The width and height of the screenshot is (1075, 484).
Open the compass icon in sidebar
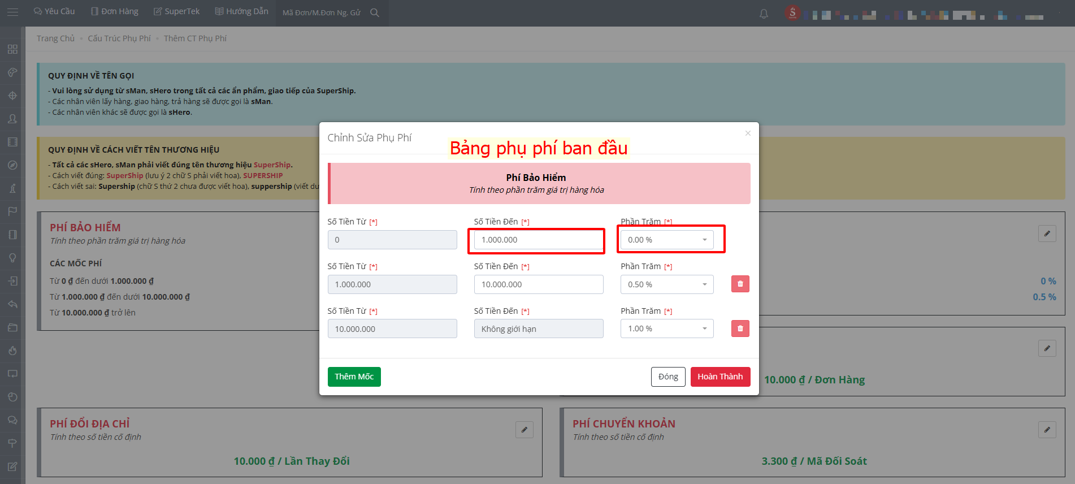tap(12, 165)
